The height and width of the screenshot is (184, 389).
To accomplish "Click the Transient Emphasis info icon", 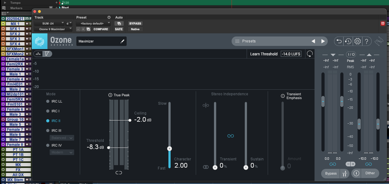I will tap(283, 96).
